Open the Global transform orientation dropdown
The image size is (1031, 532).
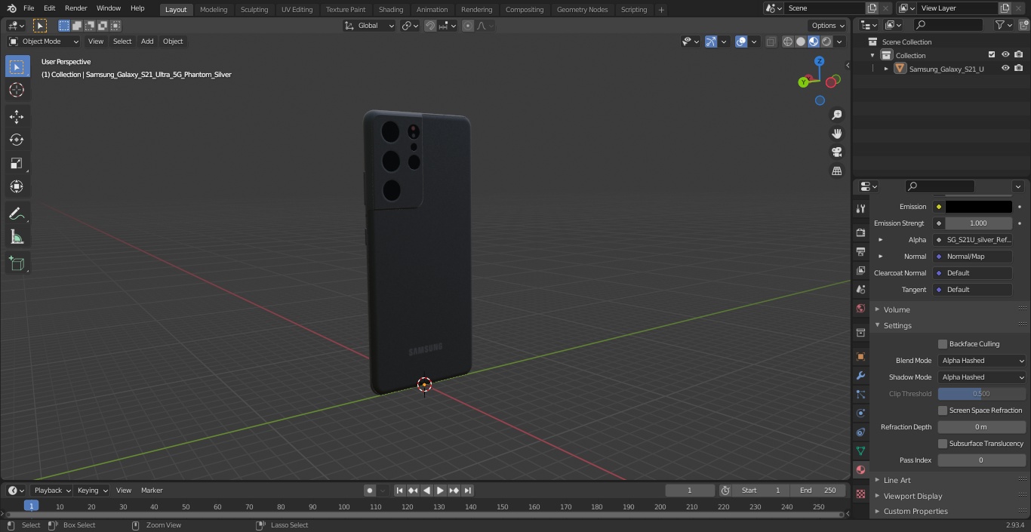370,26
